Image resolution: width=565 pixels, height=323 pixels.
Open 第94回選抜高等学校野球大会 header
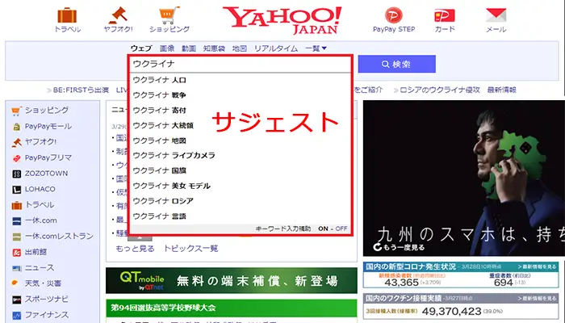pos(232,308)
